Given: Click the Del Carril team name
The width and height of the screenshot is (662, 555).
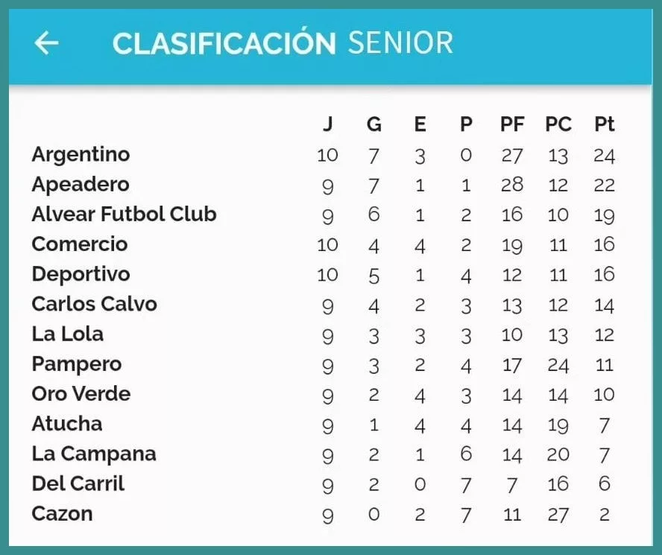Looking at the screenshot, I should pyautogui.click(x=78, y=483).
